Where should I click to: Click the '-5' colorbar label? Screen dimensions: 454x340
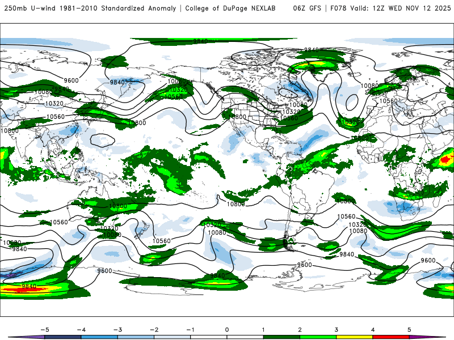click(x=45, y=330)
